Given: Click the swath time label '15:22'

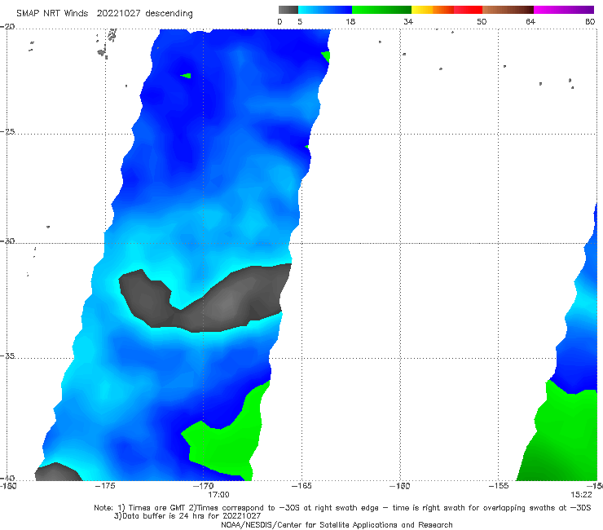Looking at the screenshot, I should (x=581, y=495).
